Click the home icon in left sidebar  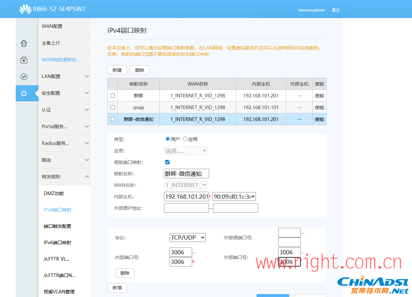[x=24, y=43]
